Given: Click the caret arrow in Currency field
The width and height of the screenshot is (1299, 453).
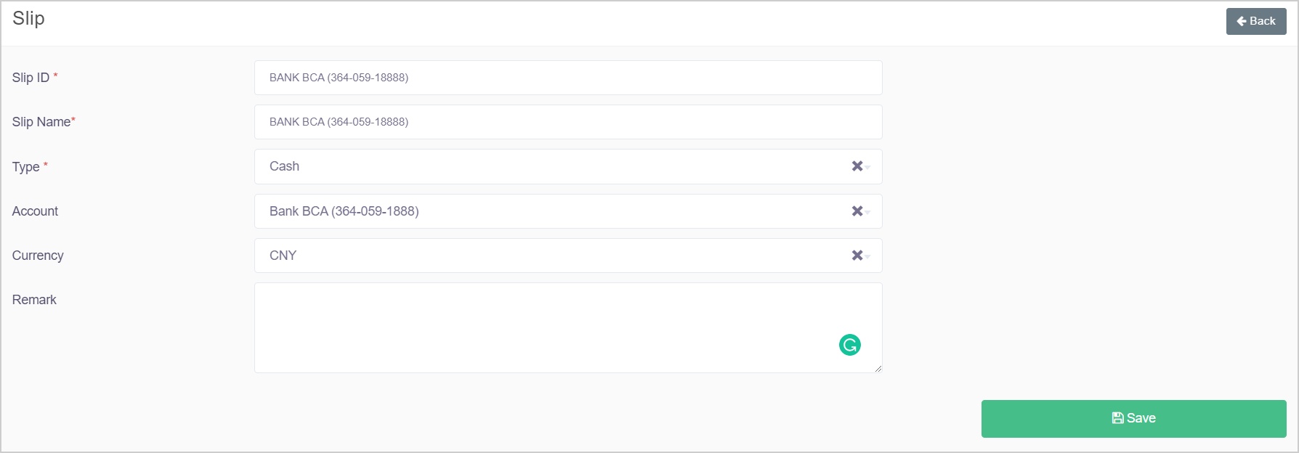Looking at the screenshot, I should 867,257.
